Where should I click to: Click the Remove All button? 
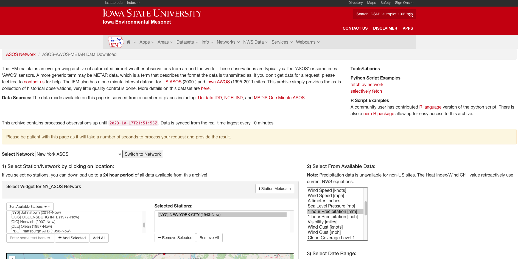(209, 238)
